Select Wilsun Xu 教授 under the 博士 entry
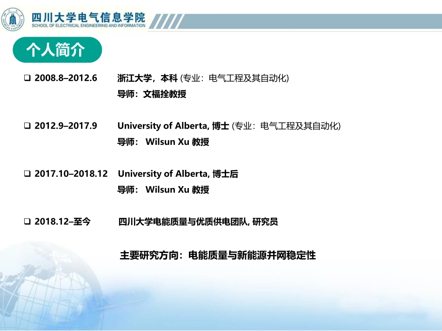The image size is (442, 331). (177, 142)
